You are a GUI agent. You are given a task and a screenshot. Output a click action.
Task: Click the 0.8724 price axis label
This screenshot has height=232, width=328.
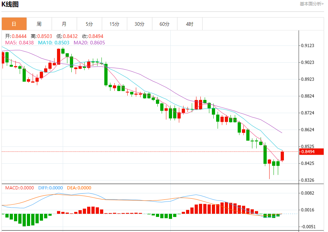pyautogui.click(x=308, y=113)
